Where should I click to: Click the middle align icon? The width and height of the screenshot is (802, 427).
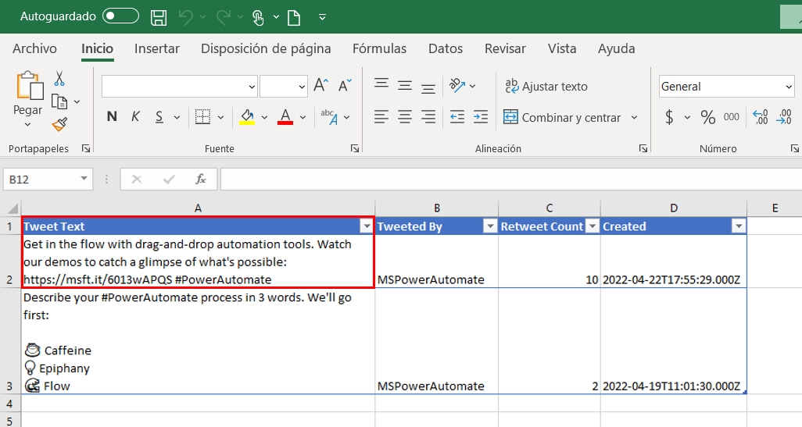(405, 85)
